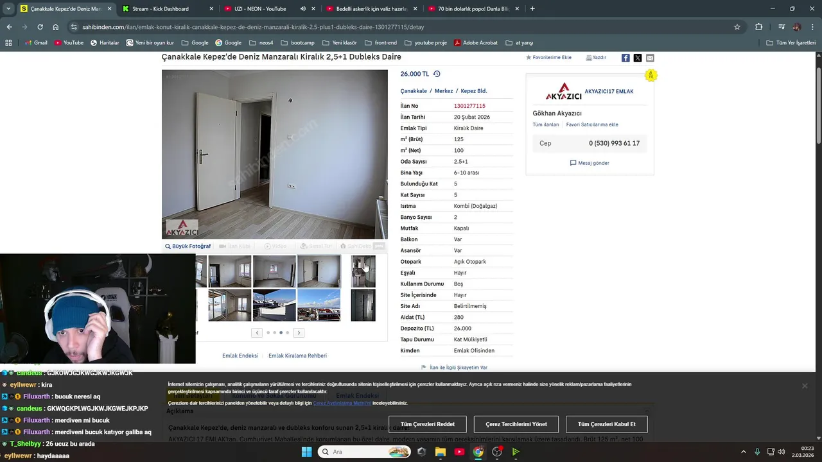This screenshot has width=822, height=462.
Task: Open the seller's Tüm ilanları link
Action: tap(546, 124)
